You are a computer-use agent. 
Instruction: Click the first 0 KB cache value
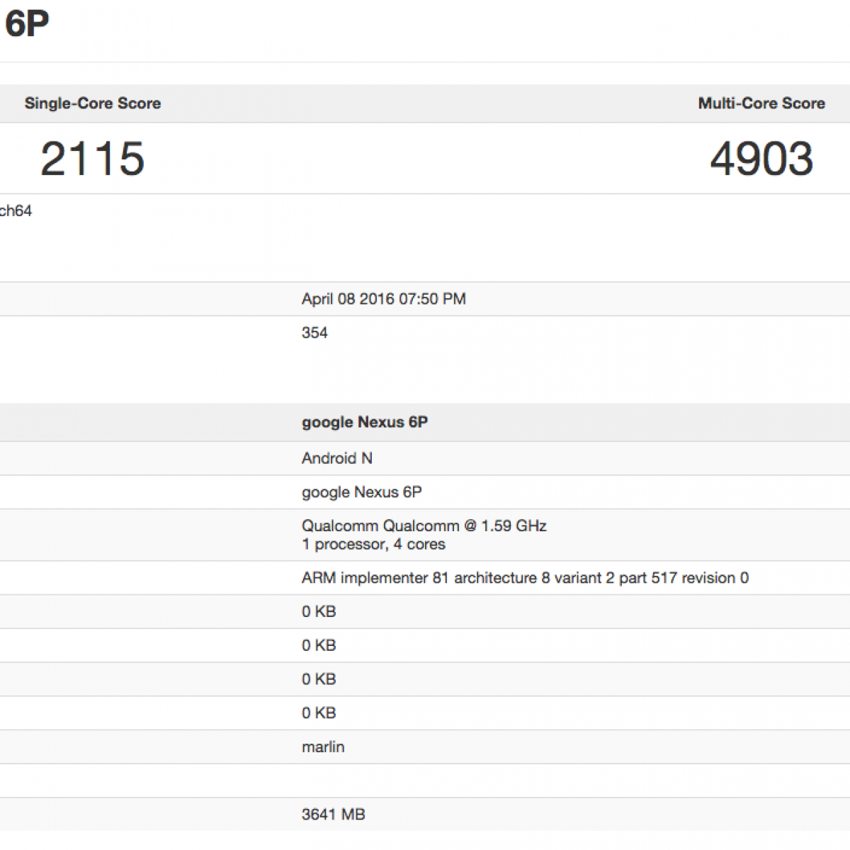pos(318,611)
